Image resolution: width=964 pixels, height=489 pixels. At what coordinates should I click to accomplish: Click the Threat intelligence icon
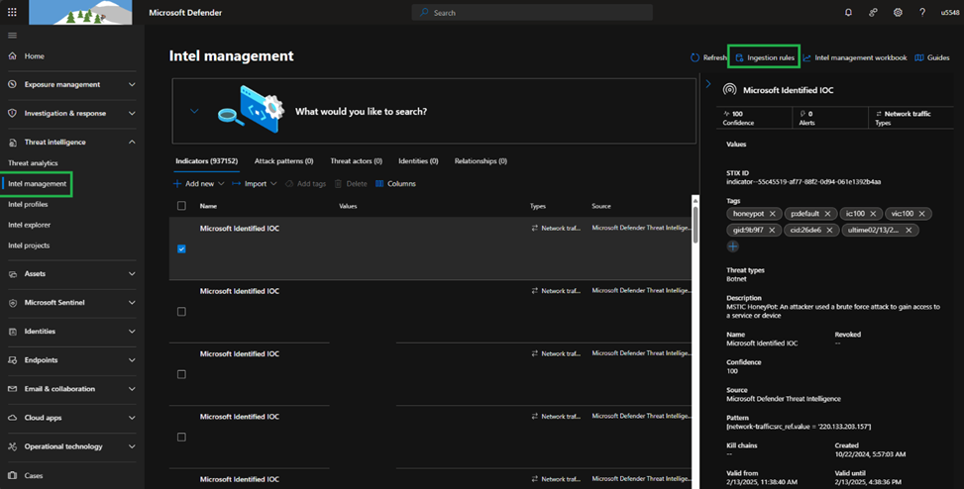coord(12,142)
